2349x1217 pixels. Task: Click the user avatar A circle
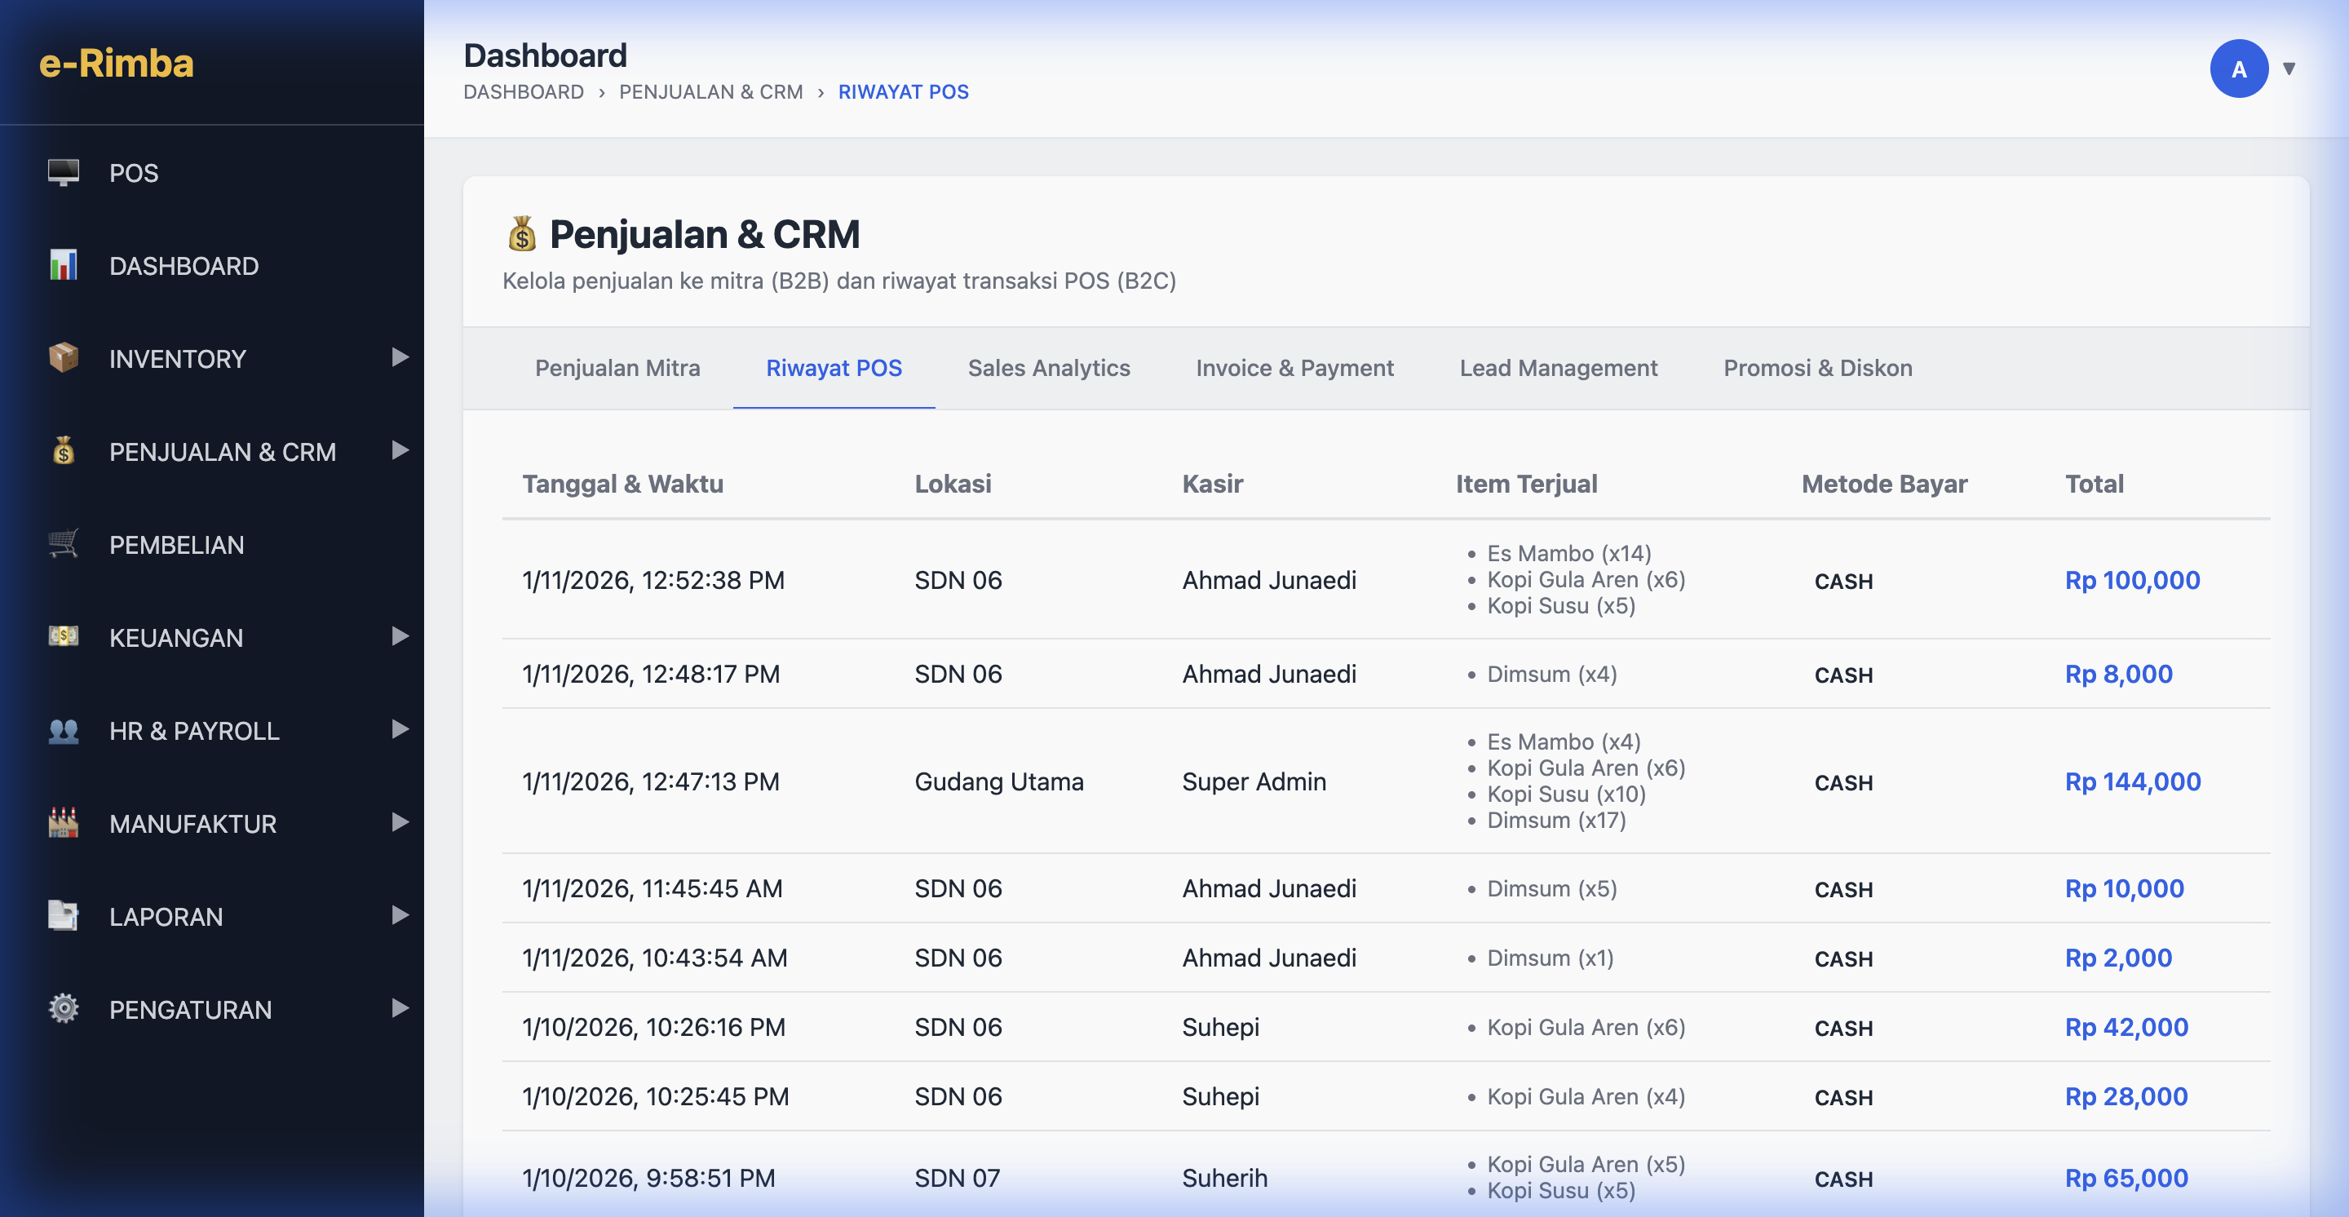2238,69
